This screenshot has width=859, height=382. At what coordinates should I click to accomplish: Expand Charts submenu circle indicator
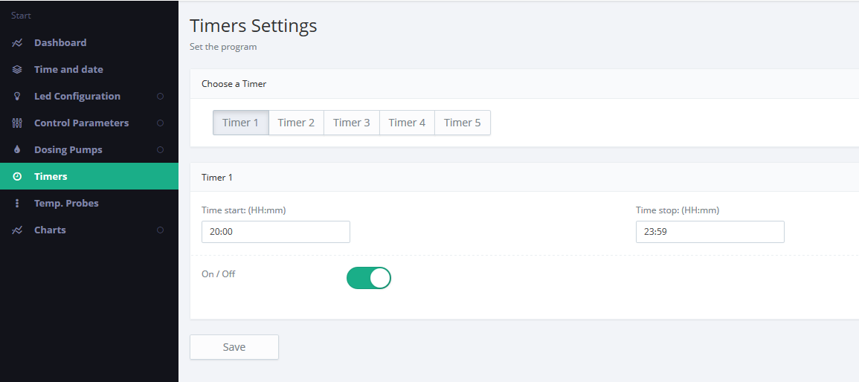click(160, 230)
